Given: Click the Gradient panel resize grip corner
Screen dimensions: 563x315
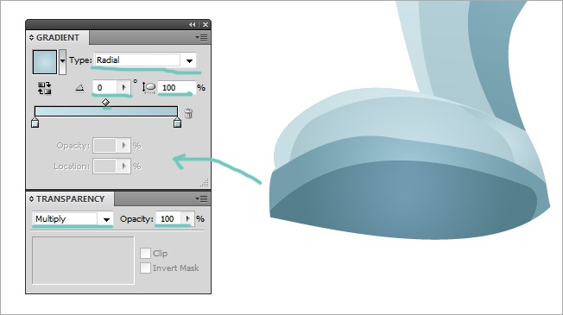Looking at the screenshot, I should click(205, 183).
